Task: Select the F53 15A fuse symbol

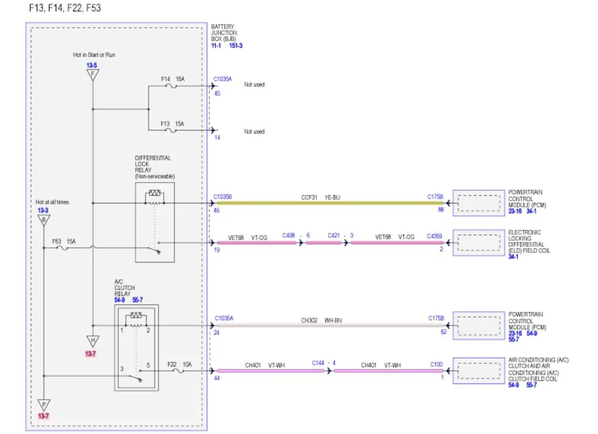Action: click(x=62, y=248)
